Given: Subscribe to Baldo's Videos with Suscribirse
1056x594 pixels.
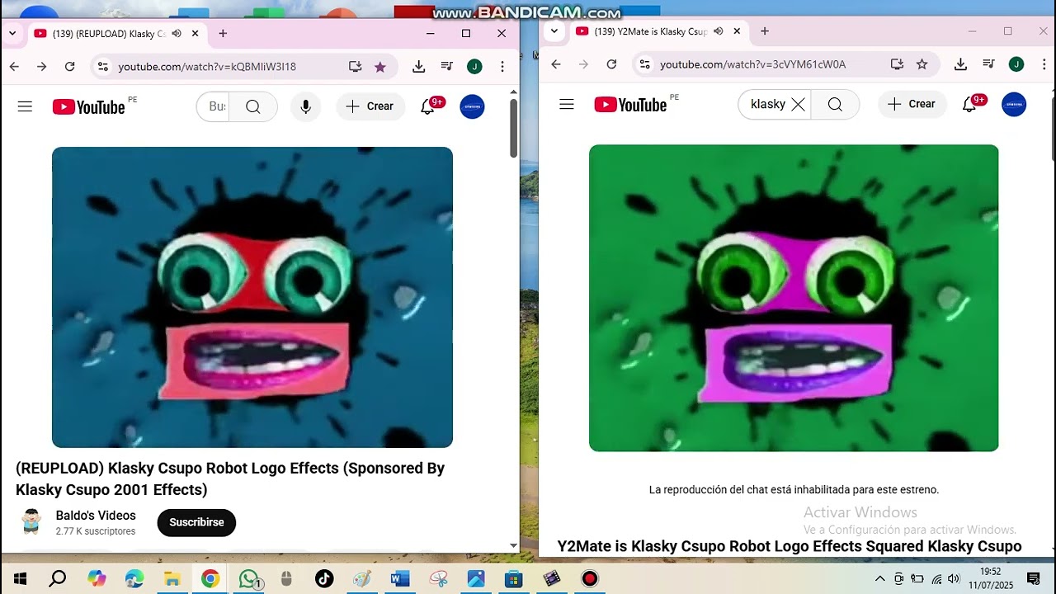Looking at the screenshot, I should click(x=196, y=522).
